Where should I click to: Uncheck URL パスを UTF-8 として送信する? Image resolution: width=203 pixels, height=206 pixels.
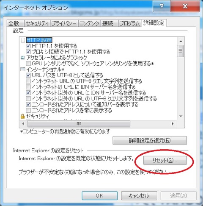click(28, 75)
